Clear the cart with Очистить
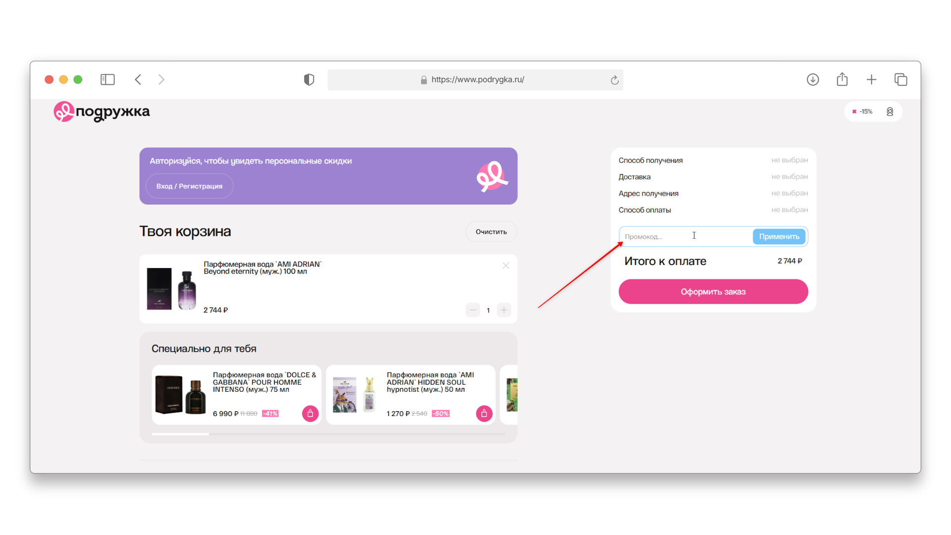The height and width of the screenshot is (535, 951). click(x=491, y=232)
